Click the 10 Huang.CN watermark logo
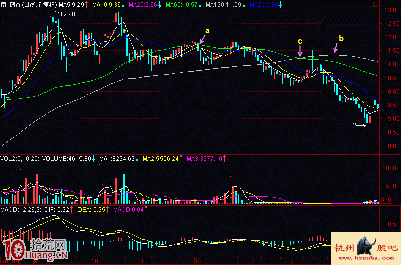Image resolution: width=401 pixels, height=265 pixels. pyautogui.click(x=35, y=249)
